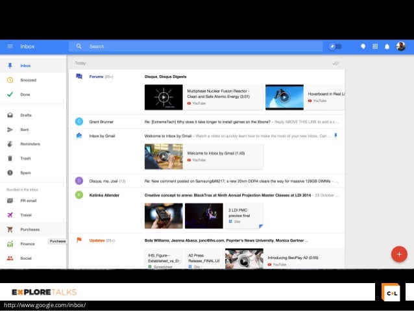This screenshot has width=414, height=311.
Task: Play the Welcome to Inbox by Gmail video
Action: pos(164,156)
